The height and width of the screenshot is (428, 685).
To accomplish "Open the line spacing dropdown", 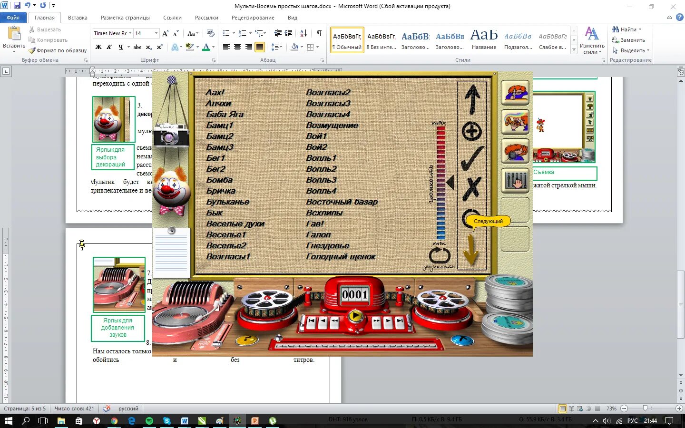I will coord(277,47).
